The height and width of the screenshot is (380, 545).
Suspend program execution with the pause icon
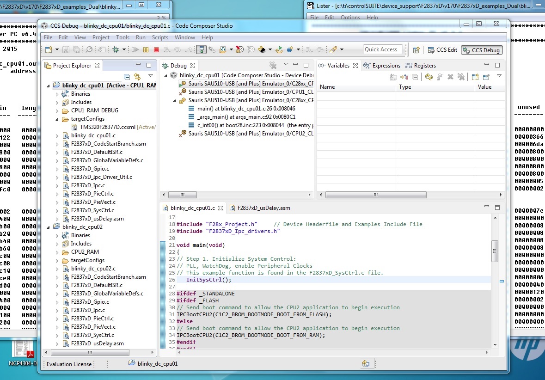(147, 49)
